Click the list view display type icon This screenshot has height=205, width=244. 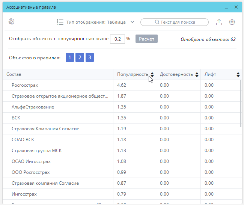[60, 22]
